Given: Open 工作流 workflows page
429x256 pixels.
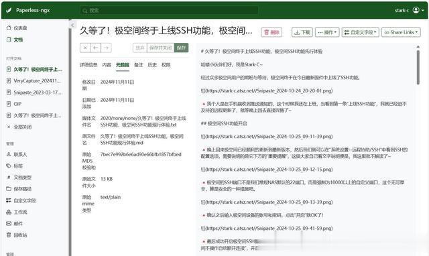Looking at the screenshot, I should 17,212.
